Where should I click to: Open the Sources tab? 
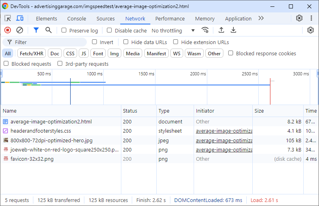[x=106, y=19]
